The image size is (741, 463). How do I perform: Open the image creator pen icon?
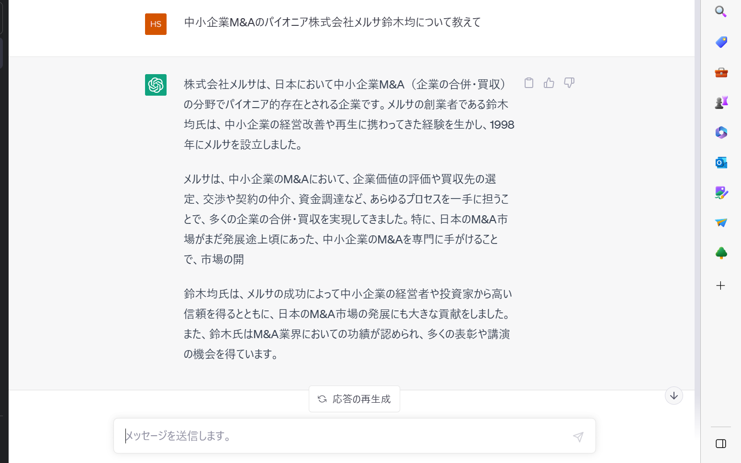click(721, 193)
